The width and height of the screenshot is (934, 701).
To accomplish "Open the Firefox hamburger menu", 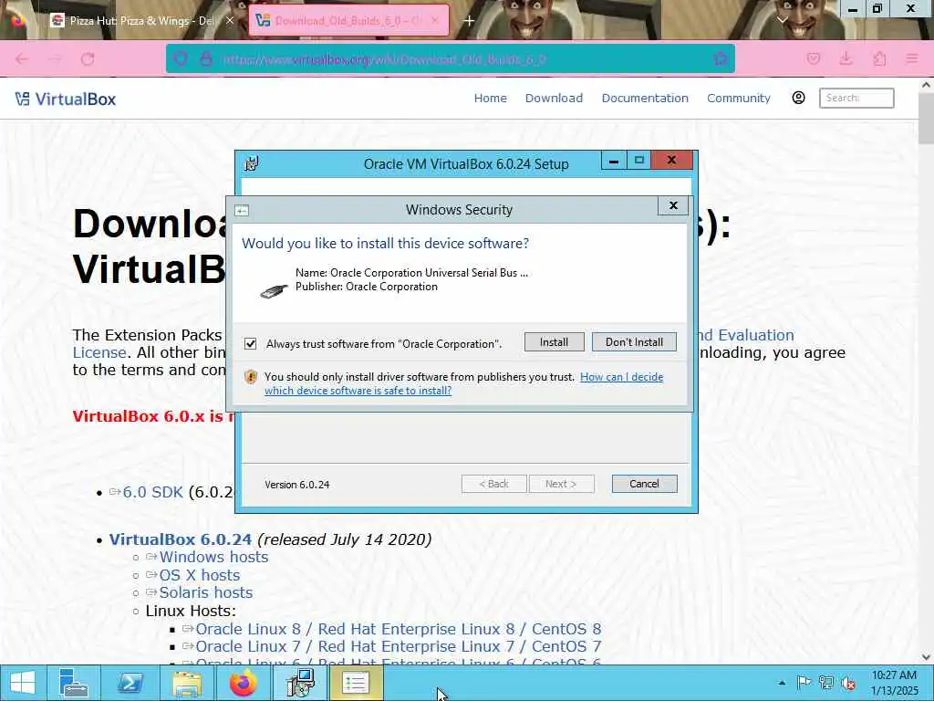I will [912, 59].
